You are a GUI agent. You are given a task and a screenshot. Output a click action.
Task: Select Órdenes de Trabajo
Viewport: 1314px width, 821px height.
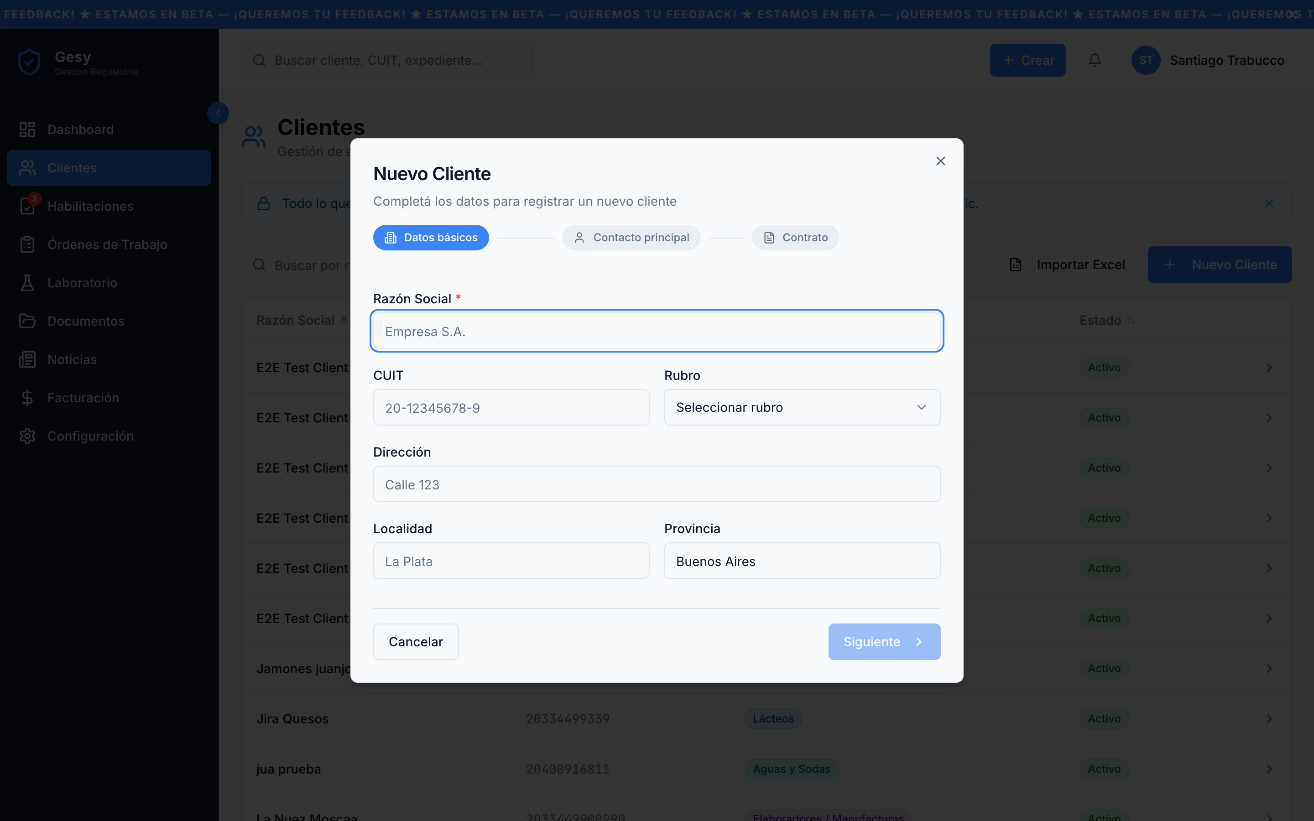pyautogui.click(x=107, y=244)
